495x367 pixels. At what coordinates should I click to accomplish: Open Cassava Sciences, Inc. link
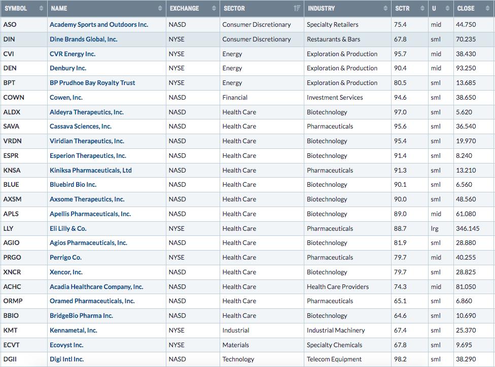pos(81,127)
